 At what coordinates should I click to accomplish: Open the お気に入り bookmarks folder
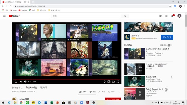[41, 10]
